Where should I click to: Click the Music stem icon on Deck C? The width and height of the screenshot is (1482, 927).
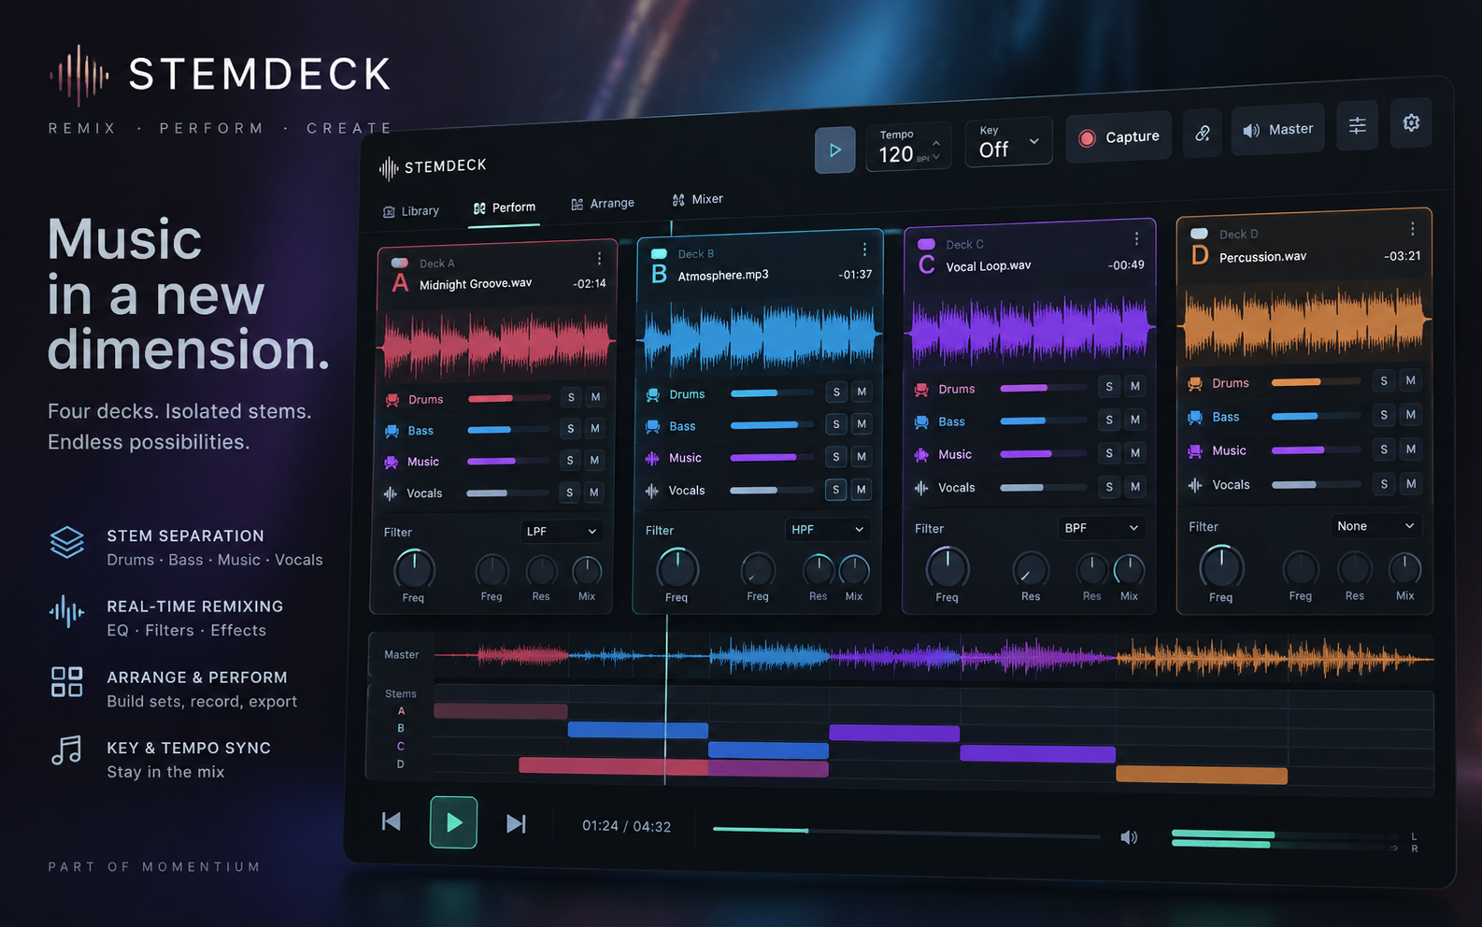[921, 455]
